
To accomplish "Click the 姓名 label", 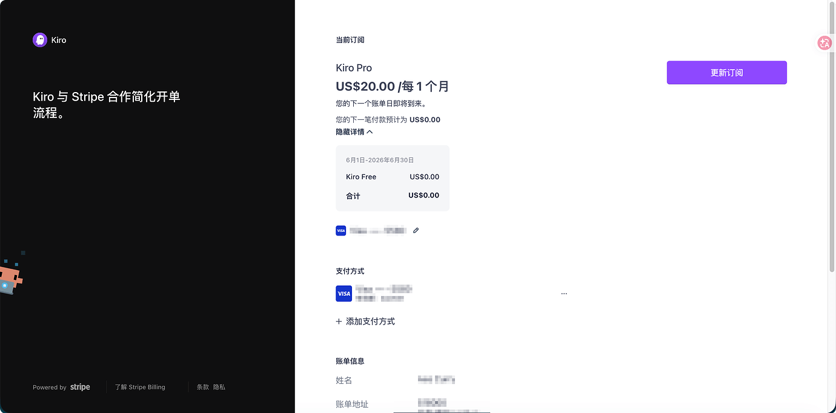I will [344, 380].
